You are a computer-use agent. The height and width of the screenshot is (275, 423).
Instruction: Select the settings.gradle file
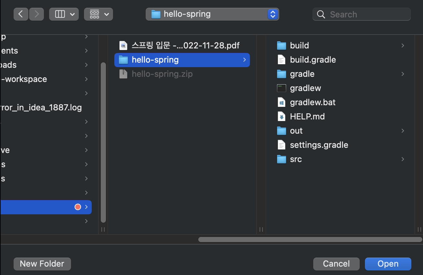coord(319,145)
